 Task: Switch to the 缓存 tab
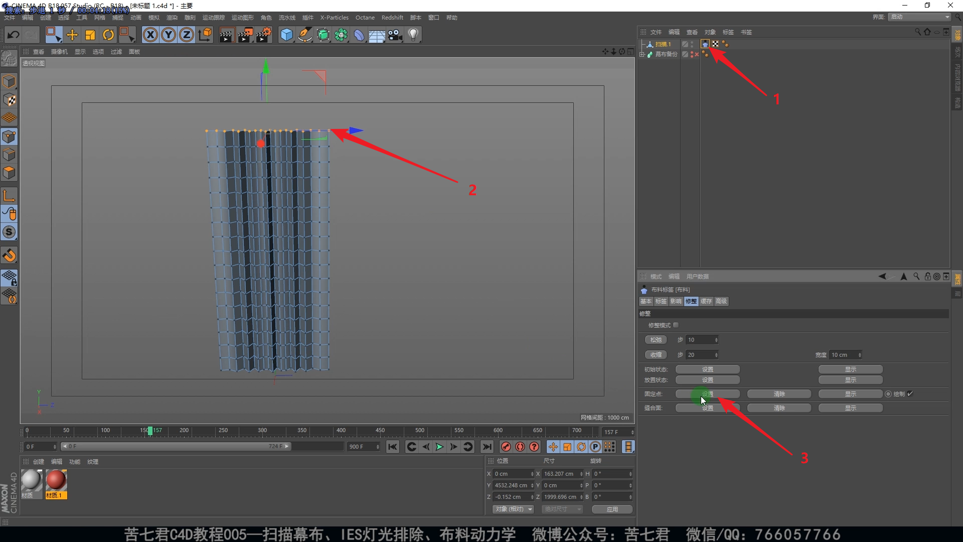point(706,301)
